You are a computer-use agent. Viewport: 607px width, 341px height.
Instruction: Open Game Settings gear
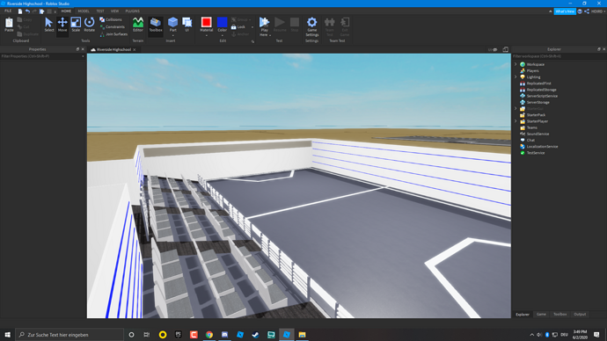click(x=312, y=26)
